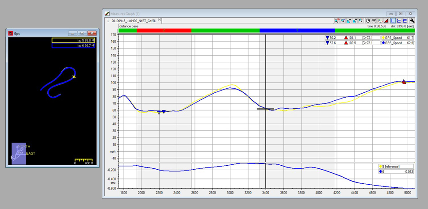This screenshot has width=428, height=209.
Task: Click the mph axis unit label
Action: [112, 152]
